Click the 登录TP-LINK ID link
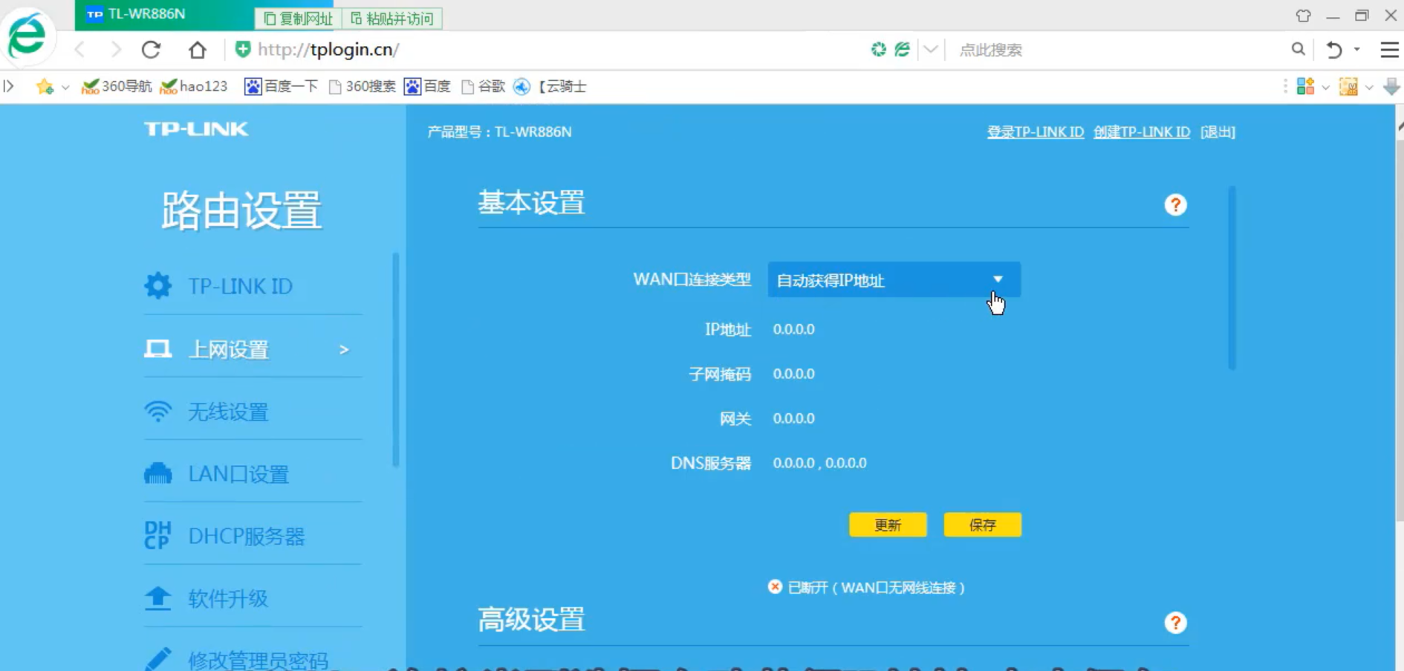The image size is (1404, 671). (x=1035, y=132)
